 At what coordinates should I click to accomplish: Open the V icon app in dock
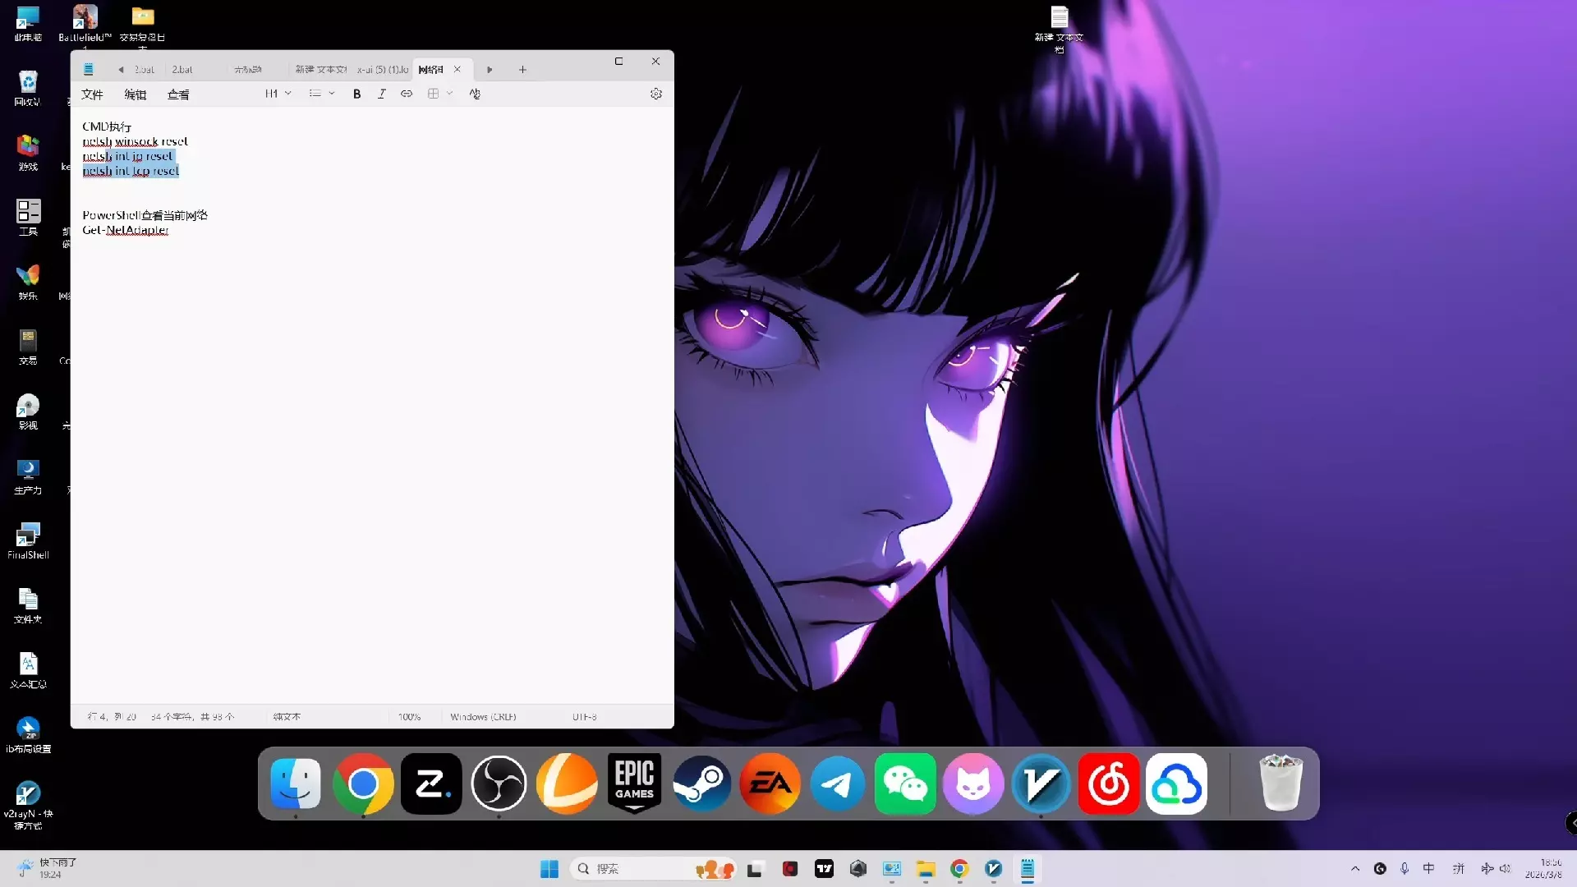click(1041, 784)
